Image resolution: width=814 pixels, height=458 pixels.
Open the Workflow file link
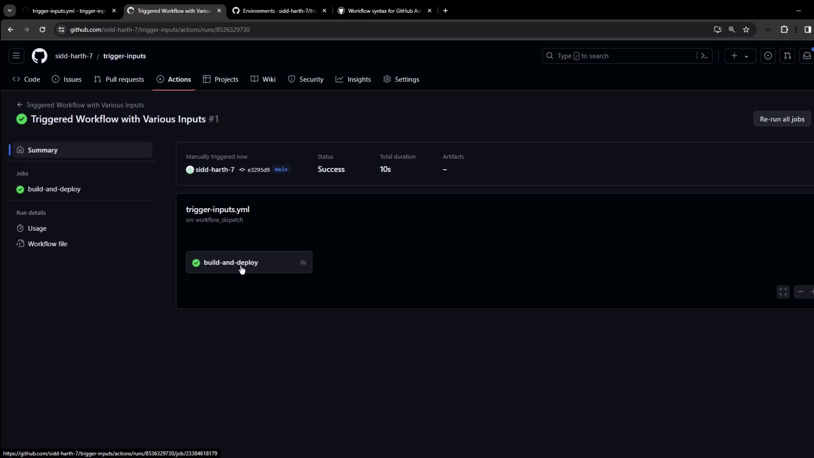47,244
